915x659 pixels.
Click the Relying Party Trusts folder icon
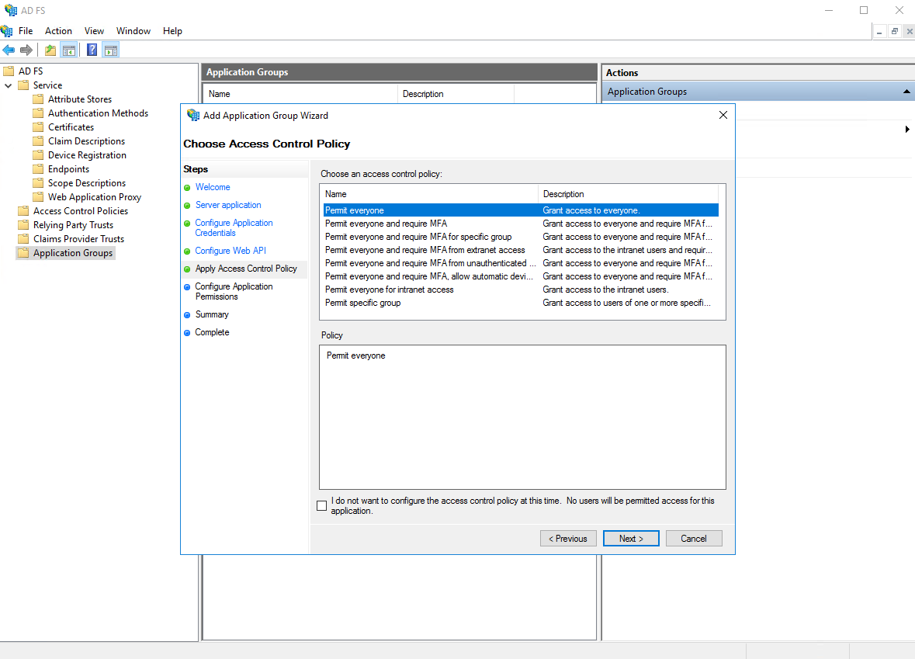[x=24, y=225]
